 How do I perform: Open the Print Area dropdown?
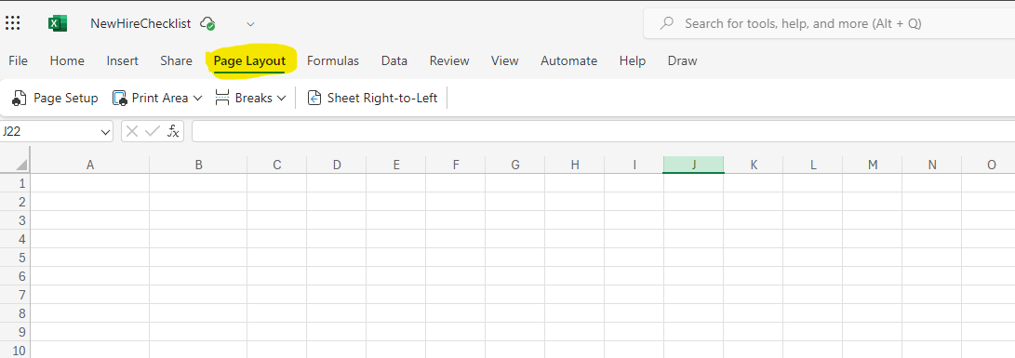[x=157, y=98]
